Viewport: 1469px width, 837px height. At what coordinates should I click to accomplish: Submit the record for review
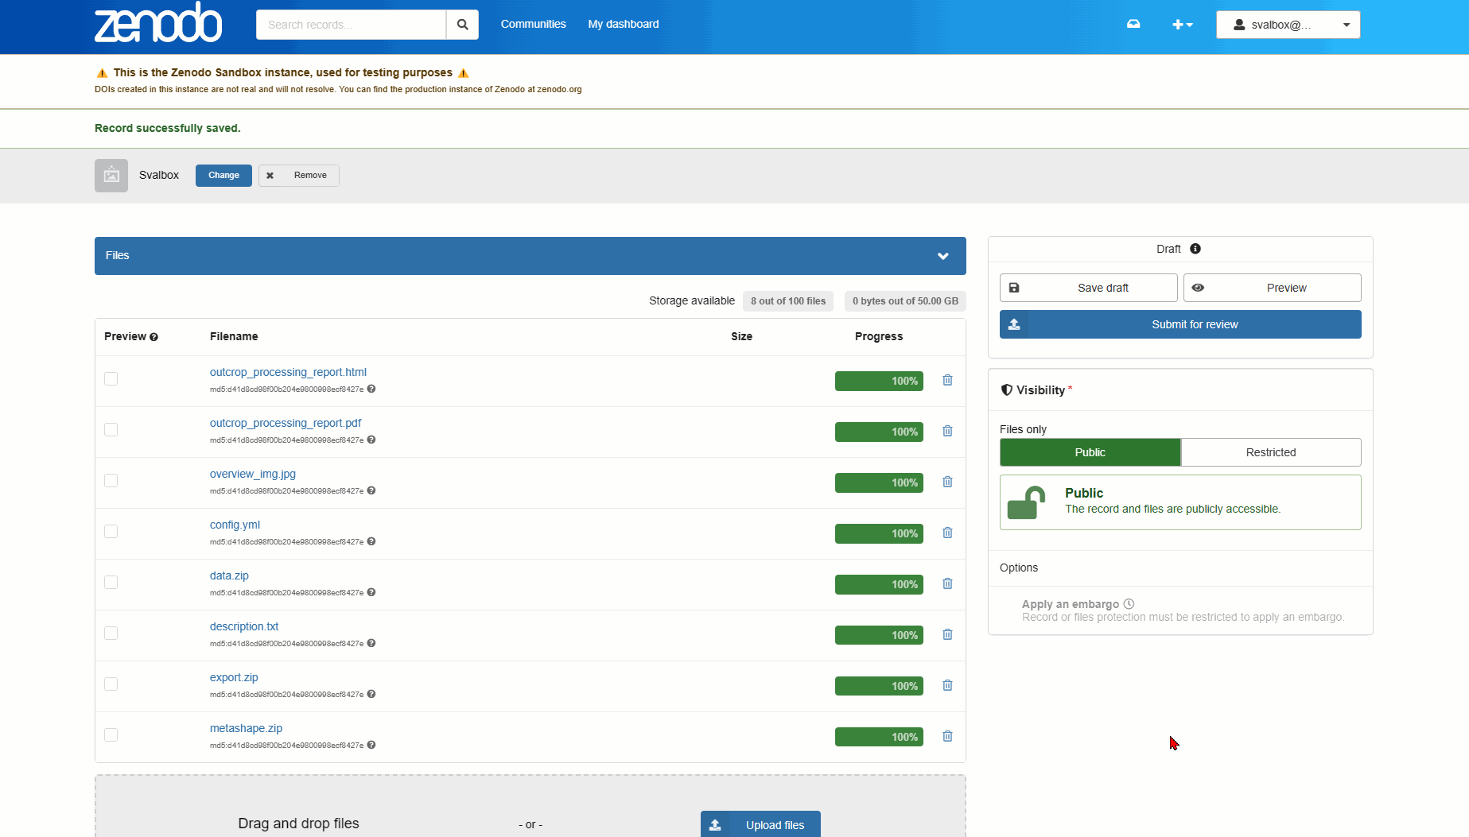(1180, 324)
